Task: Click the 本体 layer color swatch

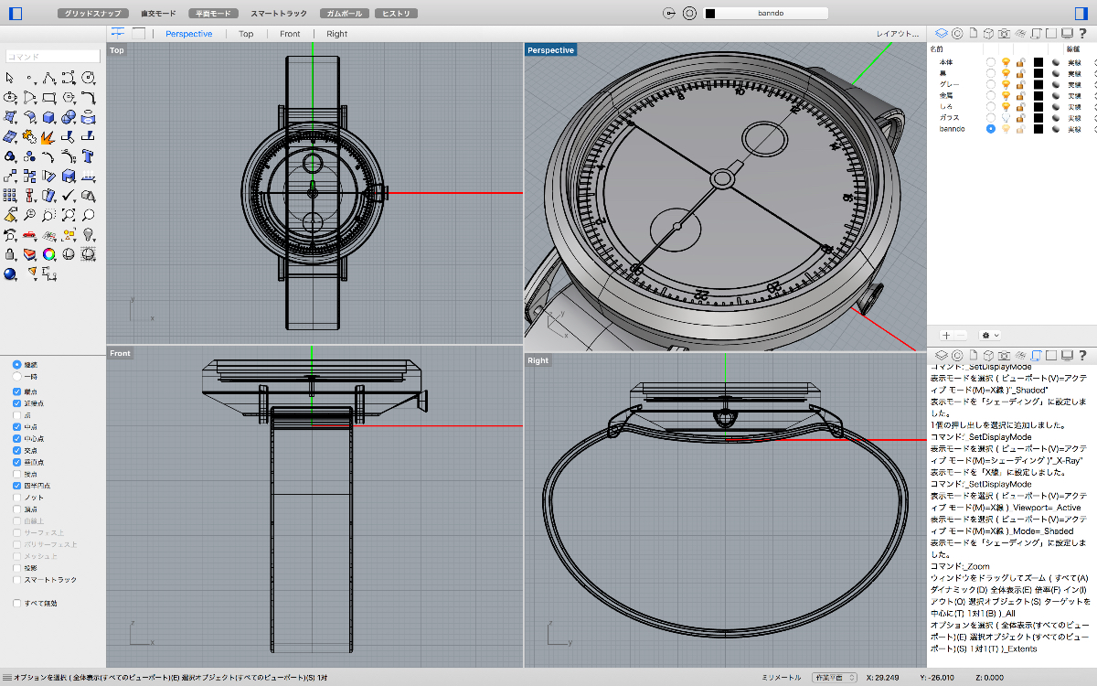Action: pyautogui.click(x=1038, y=62)
